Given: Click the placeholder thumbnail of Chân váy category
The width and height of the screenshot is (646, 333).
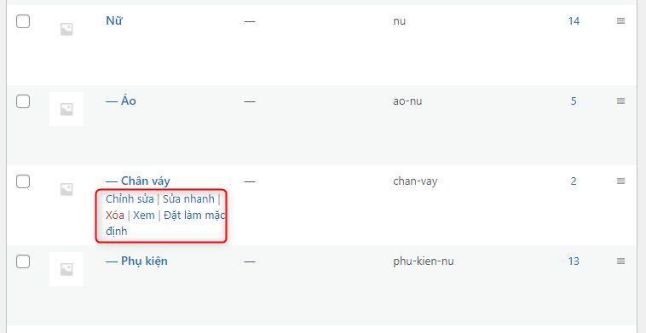Looking at the screenshot, I should point(66,189).
